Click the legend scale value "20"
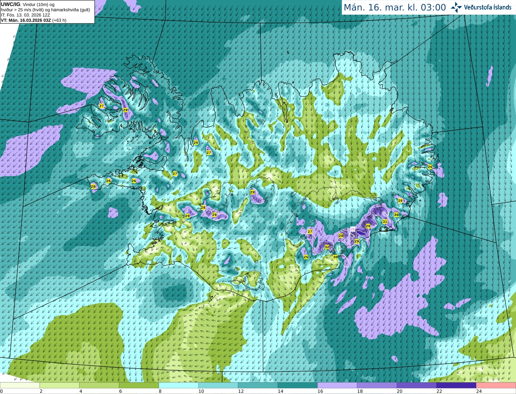This screenshot has height=394, width=516. click(x=399, y=391)
